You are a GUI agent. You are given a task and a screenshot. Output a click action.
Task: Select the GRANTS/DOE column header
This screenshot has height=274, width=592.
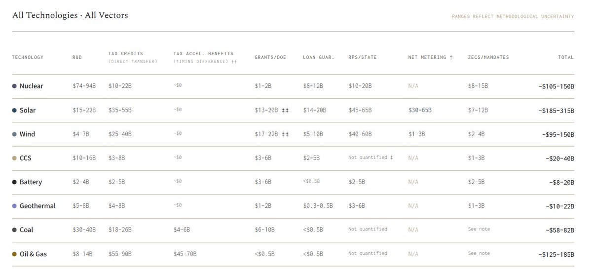tap(270, 57)
